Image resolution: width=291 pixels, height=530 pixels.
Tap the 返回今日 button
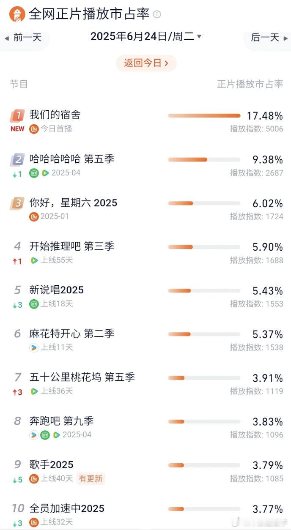146,63
